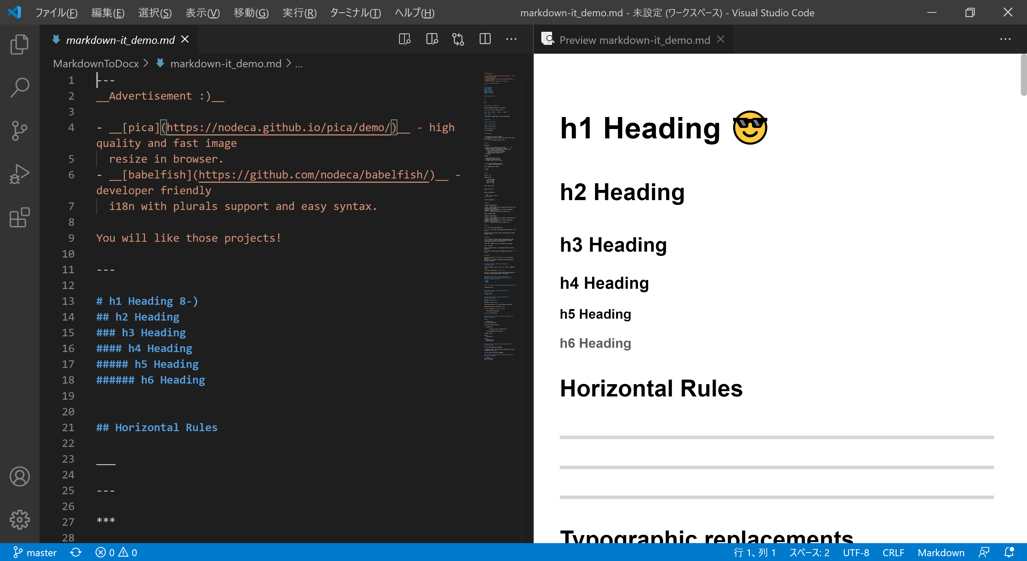The height and width of the screenshot is (561, 1027).
Task: Expand the MarkdownToDocx breadcrumb
Action: tap(96, 63)
